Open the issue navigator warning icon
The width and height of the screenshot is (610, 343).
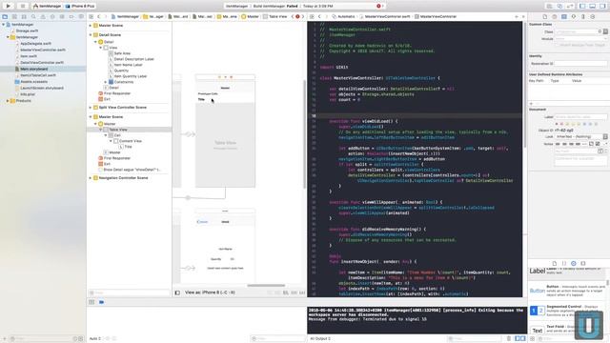click(x=43, y=17)
